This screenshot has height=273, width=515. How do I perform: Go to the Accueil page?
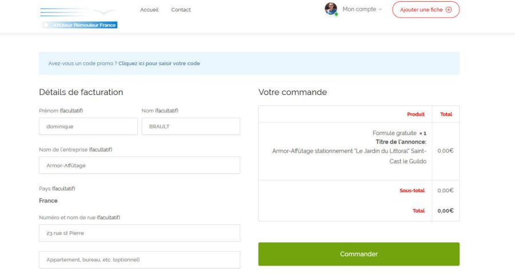pyautogui.click(x=149, y=10)
